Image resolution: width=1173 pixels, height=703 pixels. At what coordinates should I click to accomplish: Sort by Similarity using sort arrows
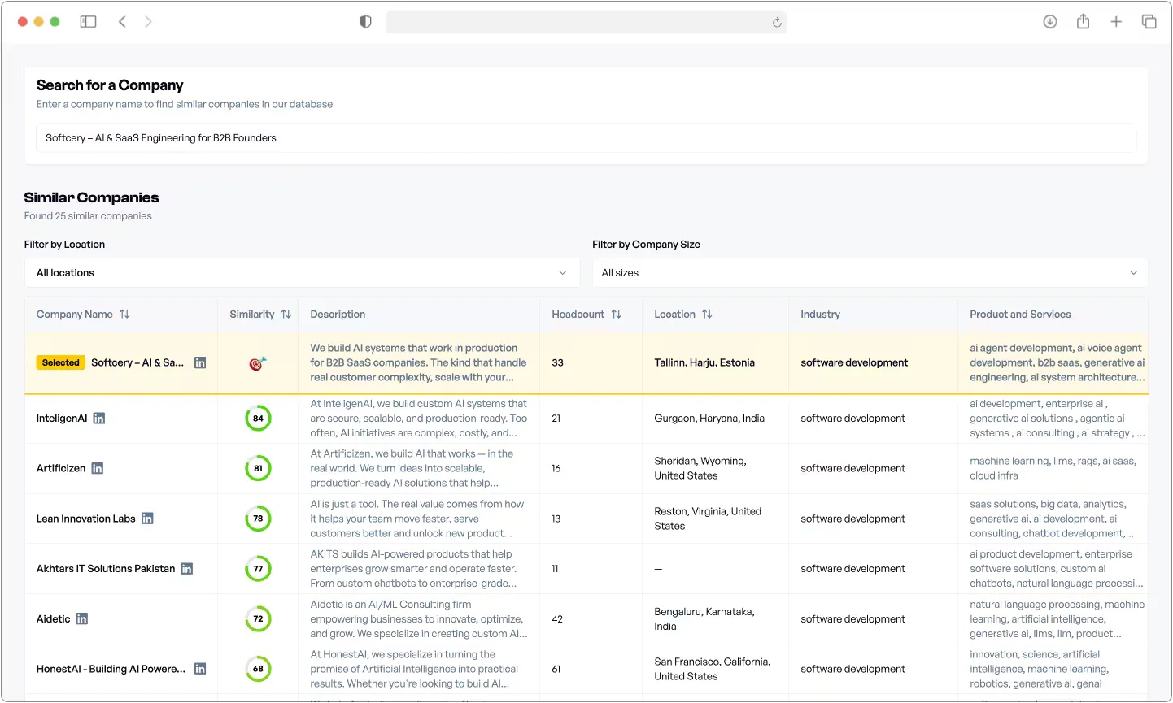pyautogui.click(x=286, y=315)
